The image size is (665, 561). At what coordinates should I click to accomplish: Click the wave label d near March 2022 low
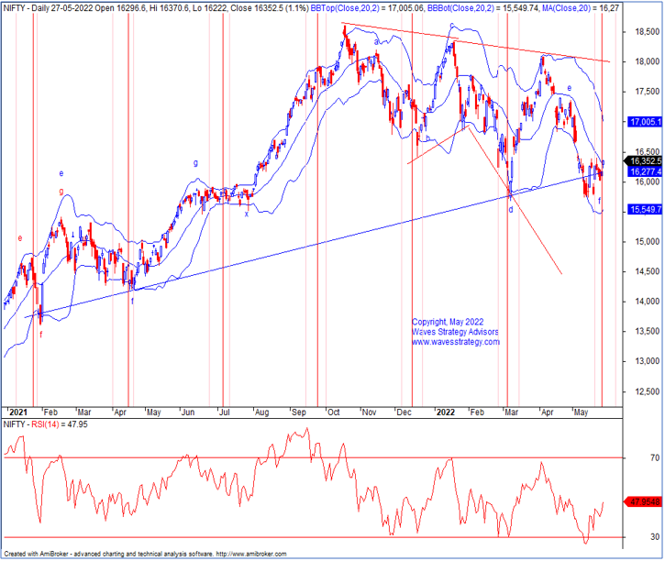point(511,210)
